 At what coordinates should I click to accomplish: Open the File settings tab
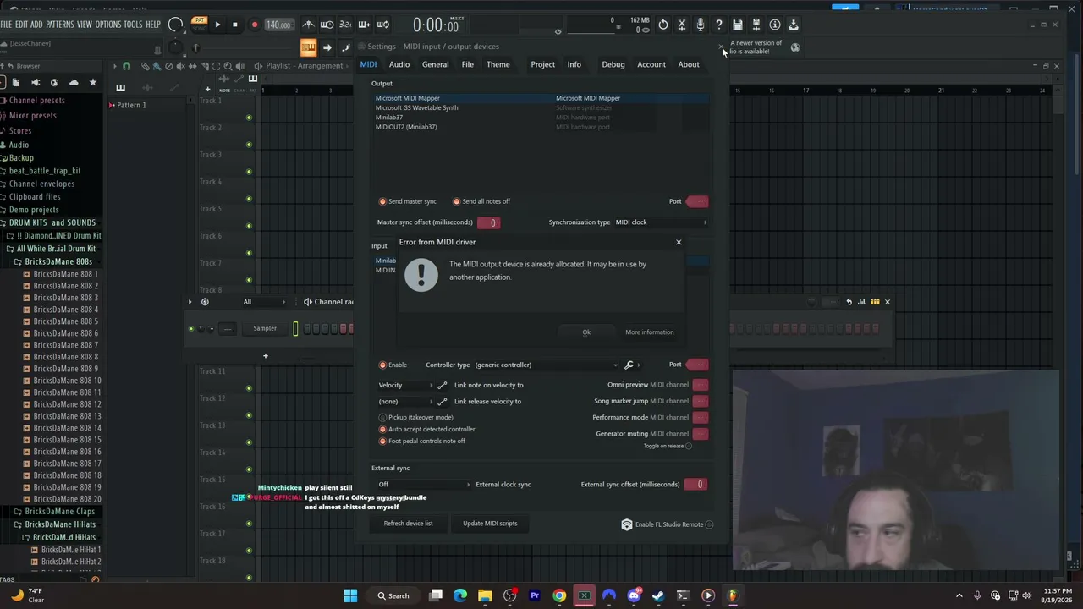coord(468,64)
